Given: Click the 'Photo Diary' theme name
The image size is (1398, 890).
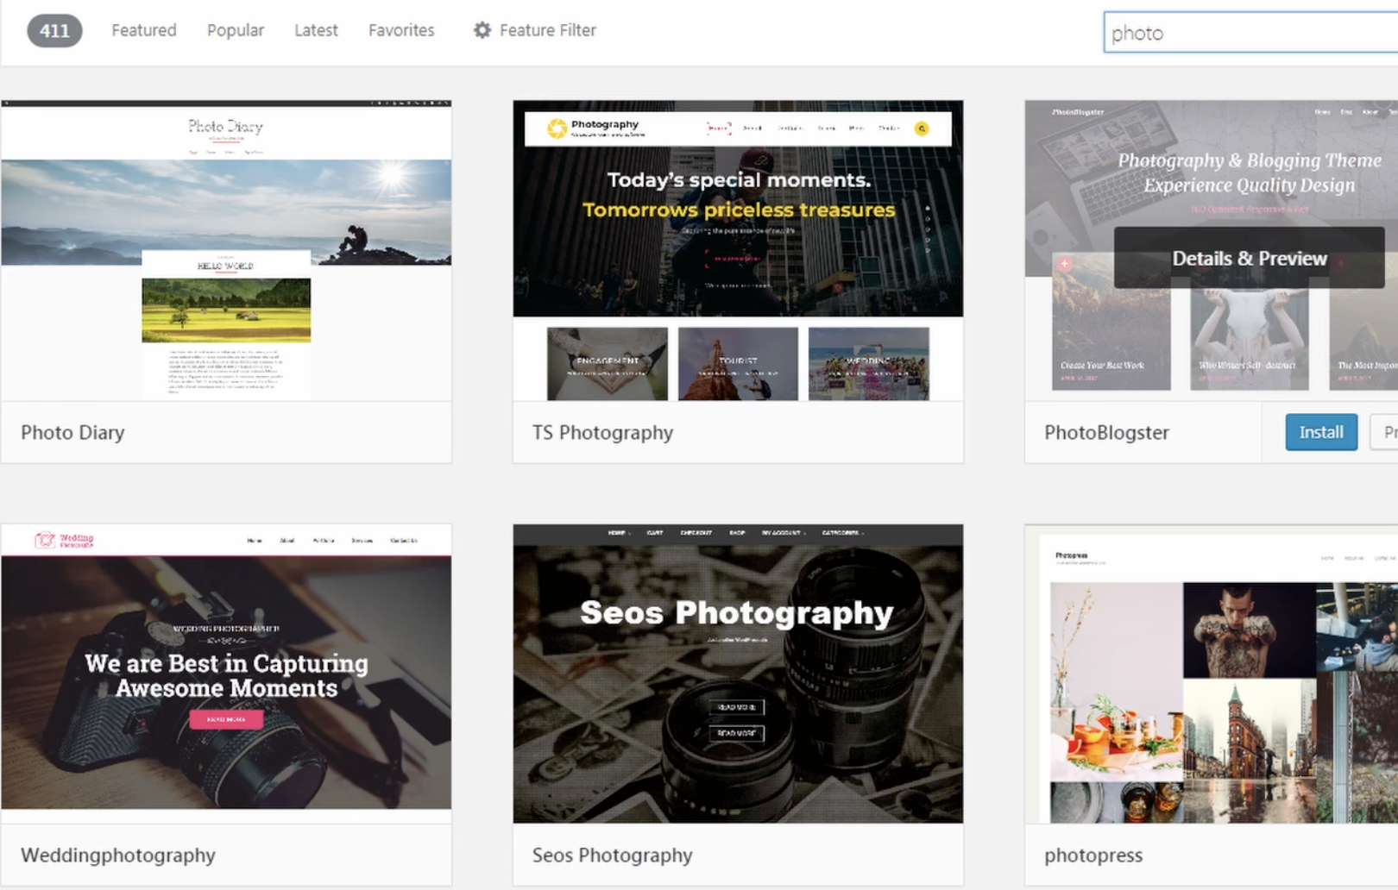Looking at the screenshot, I should [72, 432].
